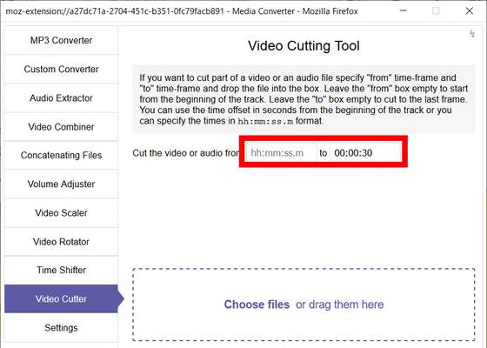This screenshot has width=487, height=348.
Task: Close the Media Converter window
Action: (470, 10)
